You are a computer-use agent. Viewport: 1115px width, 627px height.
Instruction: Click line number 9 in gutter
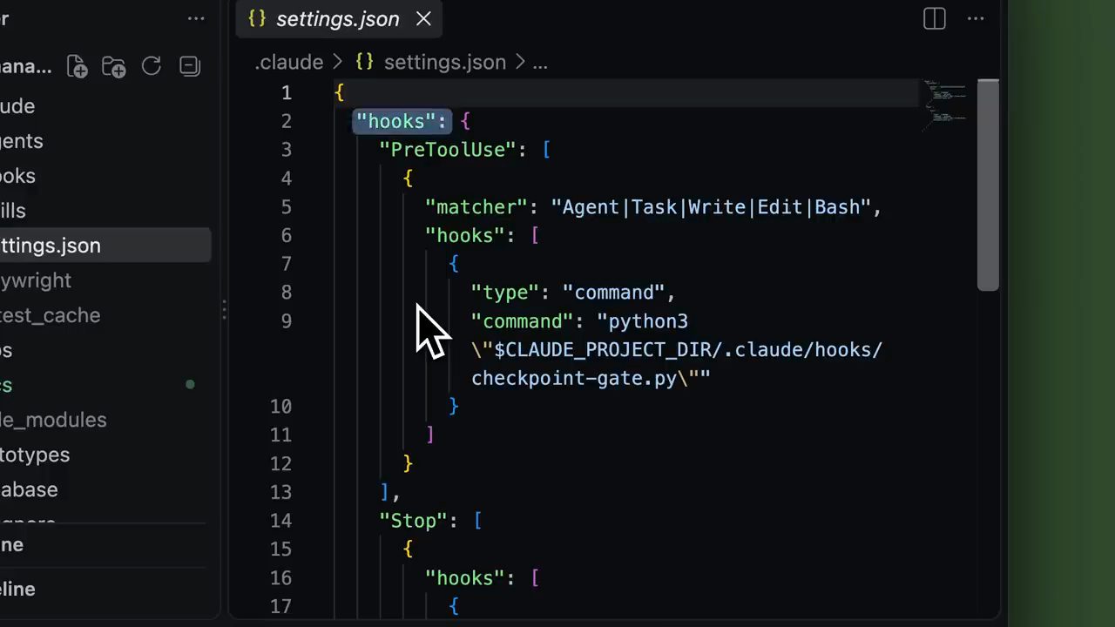pos(287,321)
